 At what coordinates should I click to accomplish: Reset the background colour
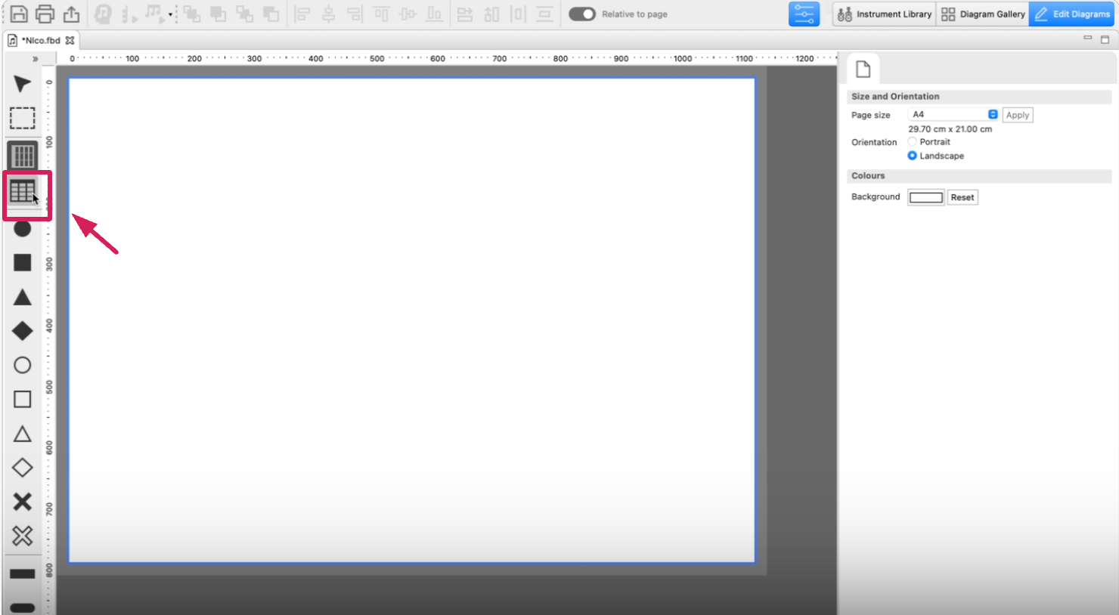962,197
